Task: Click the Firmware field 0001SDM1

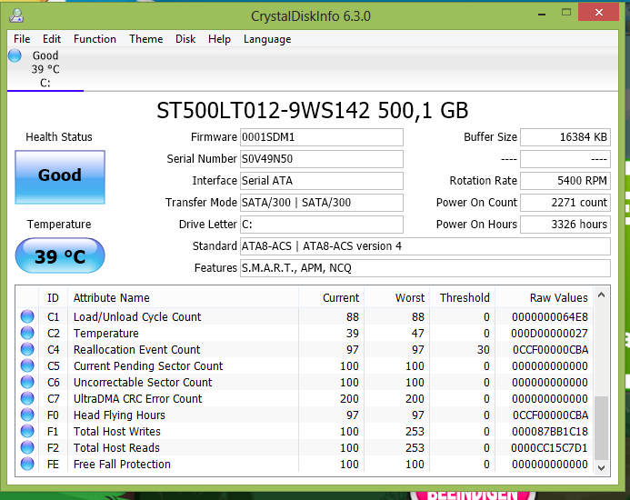Action: coord(322,137)
